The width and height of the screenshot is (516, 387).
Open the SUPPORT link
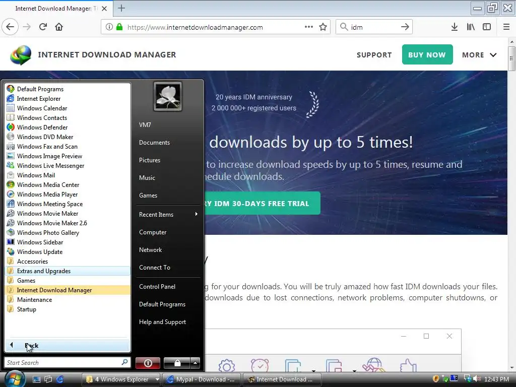pos(374,55)
